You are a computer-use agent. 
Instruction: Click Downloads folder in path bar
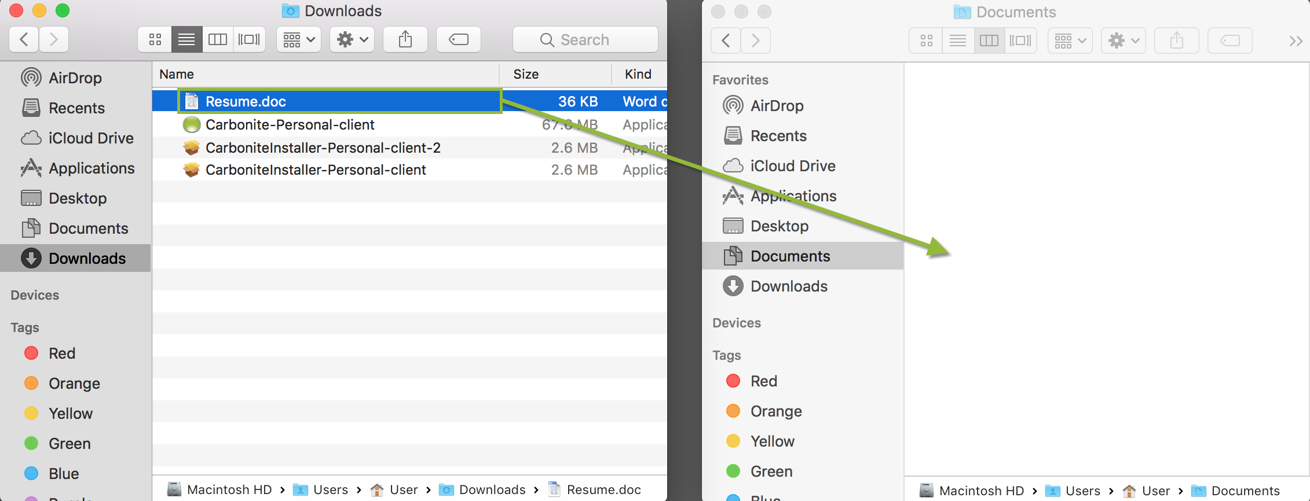click(x=482, y=489)
